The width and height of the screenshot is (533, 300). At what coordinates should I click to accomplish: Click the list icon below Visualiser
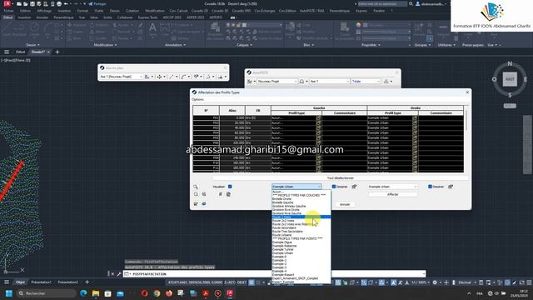pyautogui.click(x=221, y=194)
